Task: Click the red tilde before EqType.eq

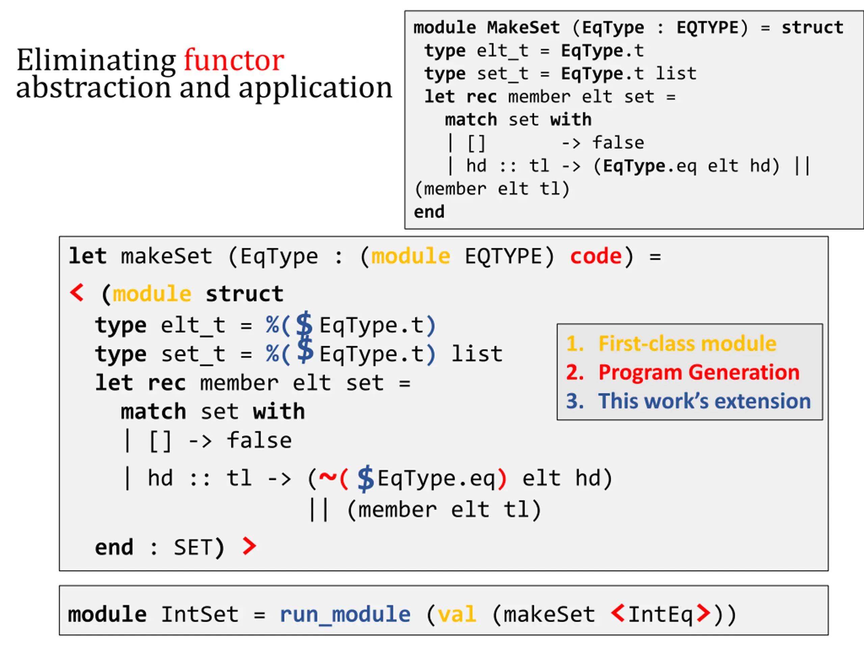Action: click(327, 477)
